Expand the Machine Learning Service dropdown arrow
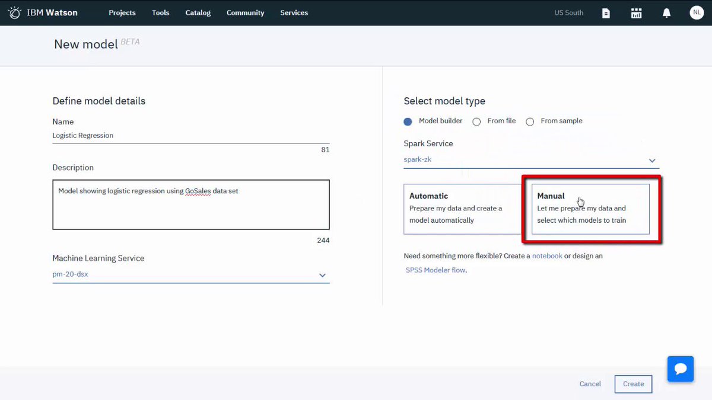Viewport: 712px width, 400px height. 323,275
